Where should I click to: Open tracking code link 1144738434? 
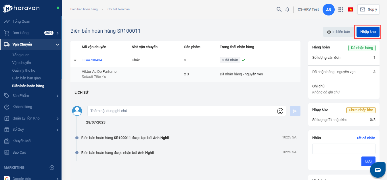(x=92, y=60)
